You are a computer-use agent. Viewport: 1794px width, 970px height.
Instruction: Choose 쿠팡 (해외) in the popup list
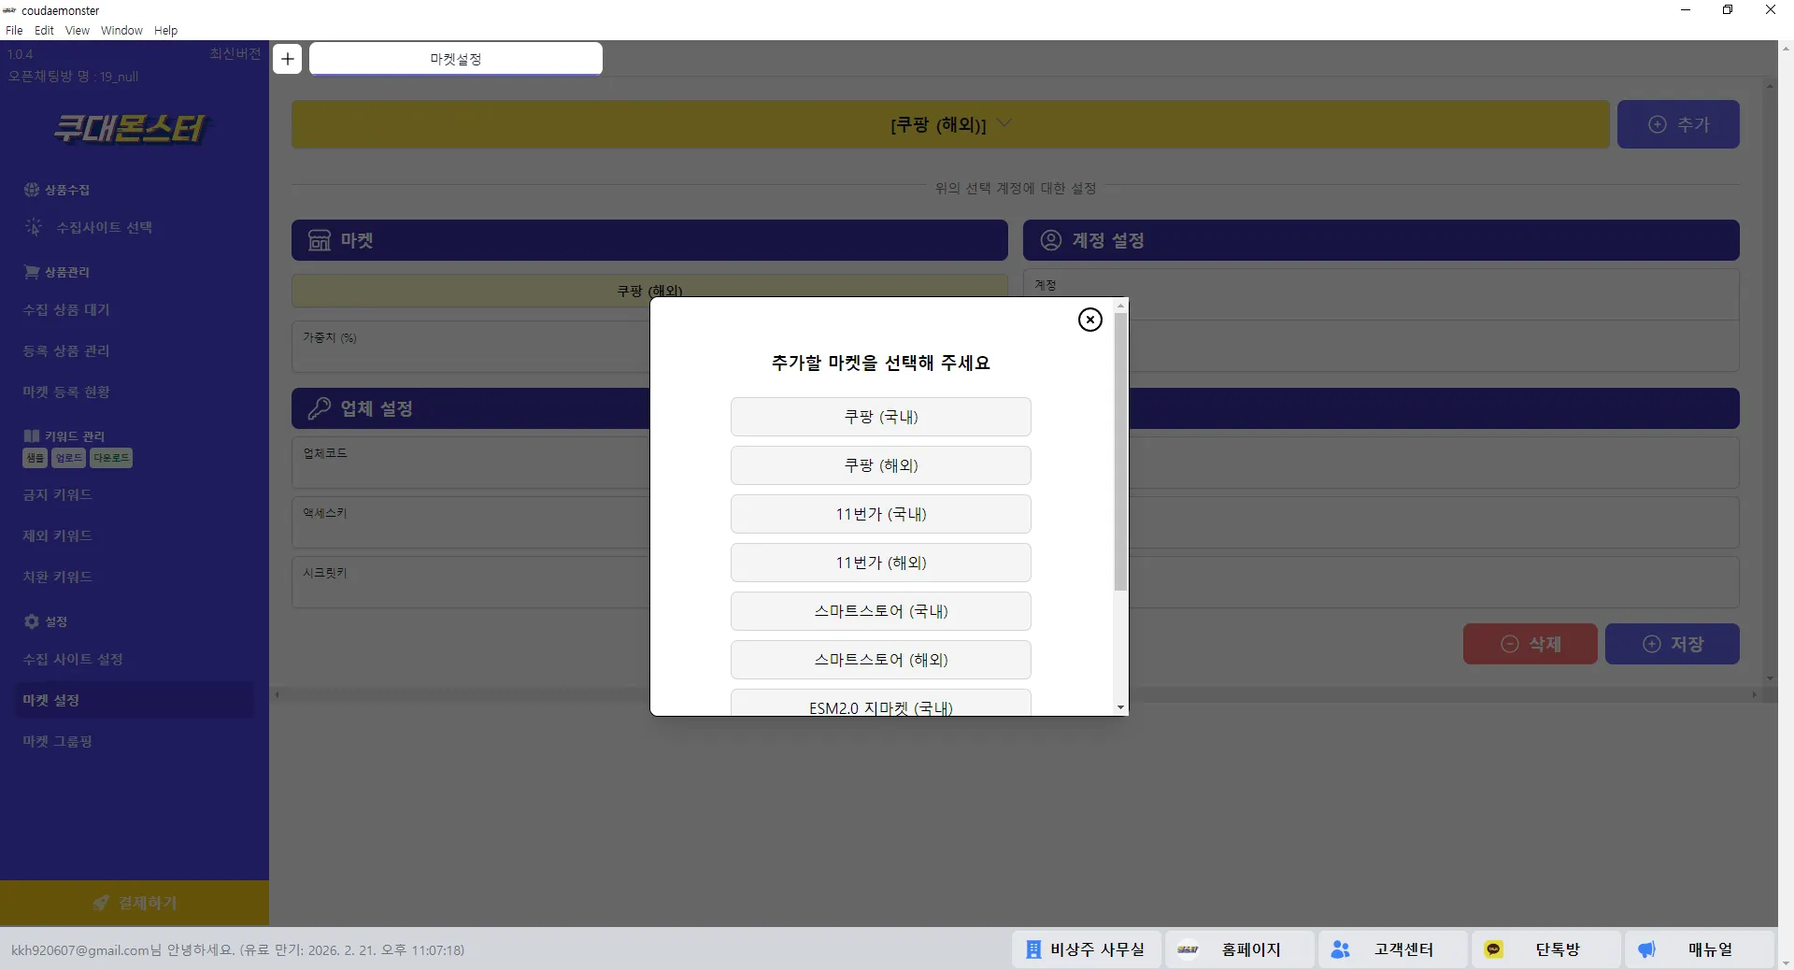(881, 465)
